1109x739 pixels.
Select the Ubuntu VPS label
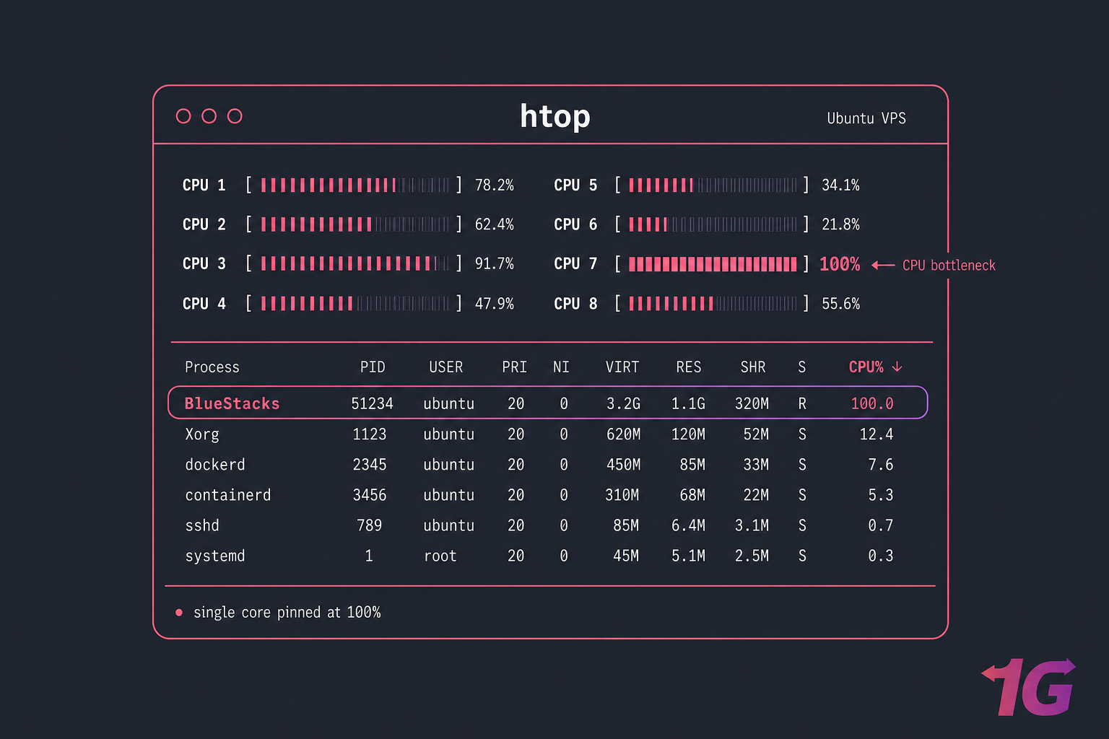(866, 118)
